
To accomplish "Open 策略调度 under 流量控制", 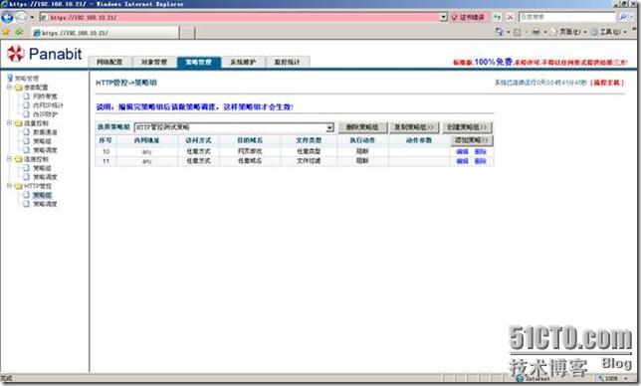I will 45,150.
